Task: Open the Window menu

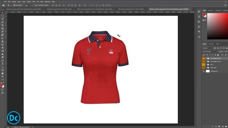Action: coord(47,1)
